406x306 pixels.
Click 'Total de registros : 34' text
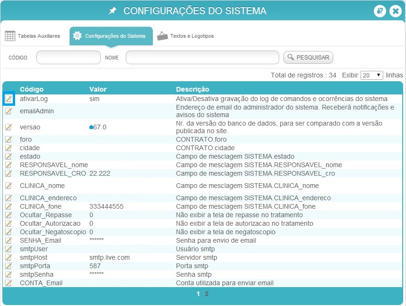[303, 75]
